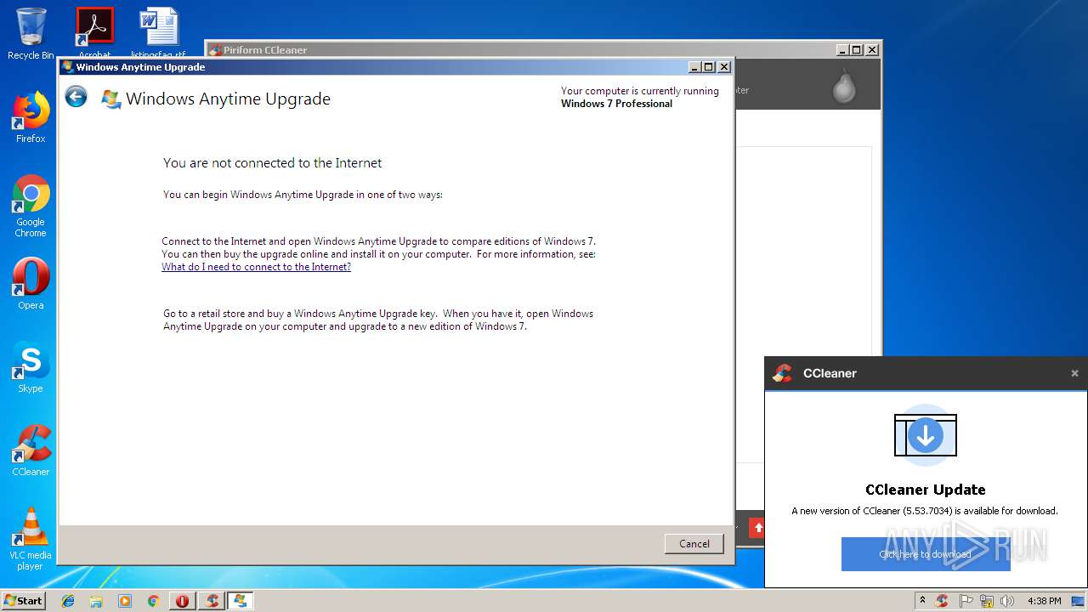Launch Opera from desktop
Screen dimensions: 1088x612
coord(31,284)
